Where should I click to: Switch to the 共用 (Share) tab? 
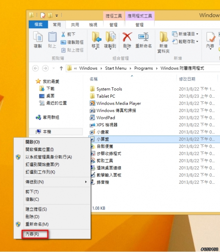click(x=75, y=25)
